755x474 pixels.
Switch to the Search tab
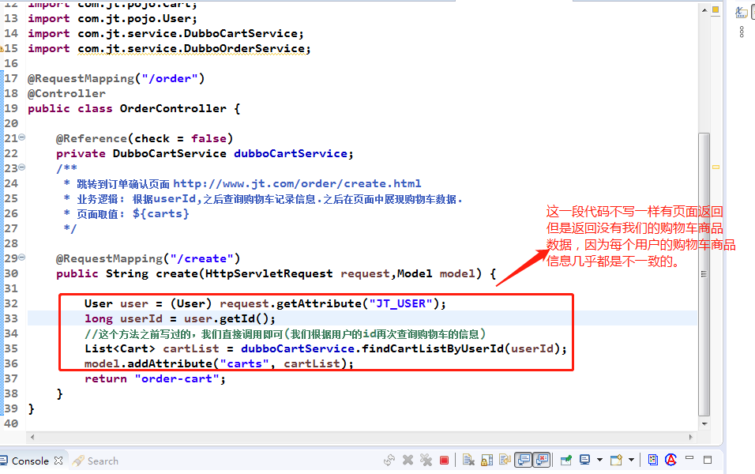[x=96, y=461]
